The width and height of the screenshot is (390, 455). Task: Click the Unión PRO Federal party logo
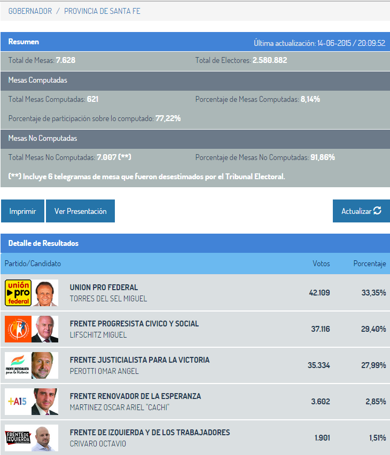tap(18, 293)
